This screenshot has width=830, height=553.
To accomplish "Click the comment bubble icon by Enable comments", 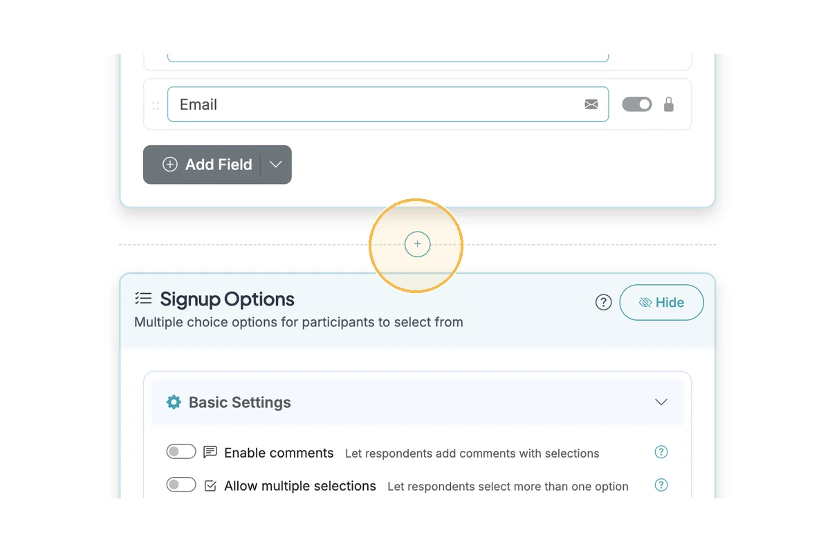I will [x=210, y=453].
